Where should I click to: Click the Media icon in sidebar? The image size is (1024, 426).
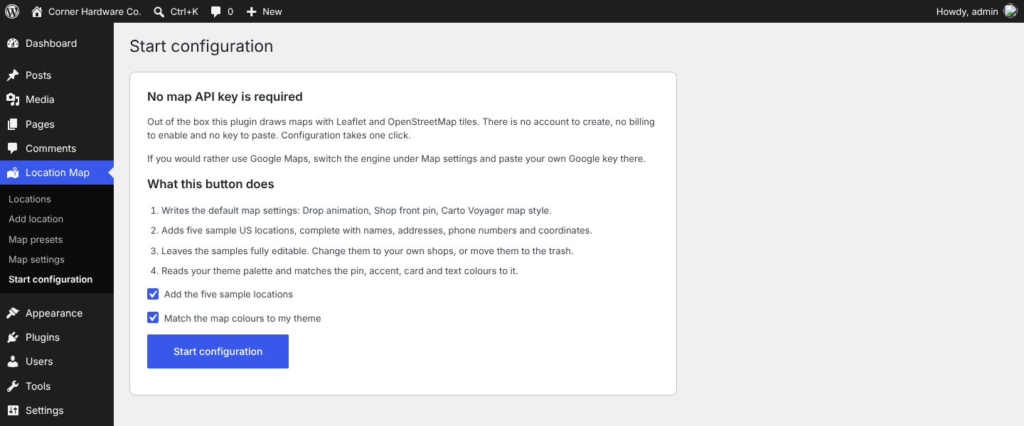click(x=13, y=99)
